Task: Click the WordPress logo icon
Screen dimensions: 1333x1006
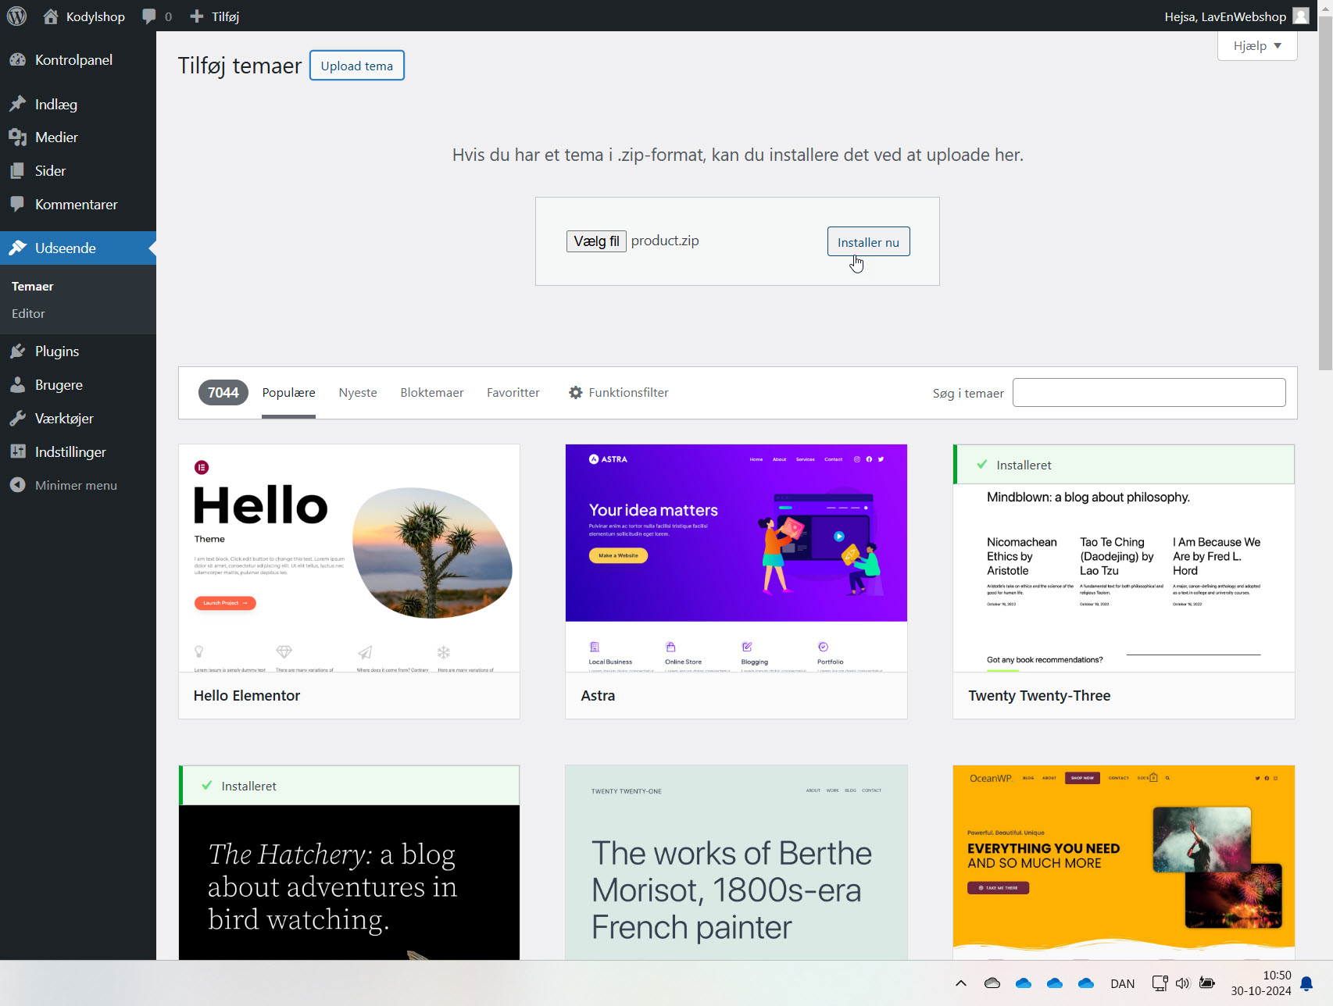Action: point(16,16)
